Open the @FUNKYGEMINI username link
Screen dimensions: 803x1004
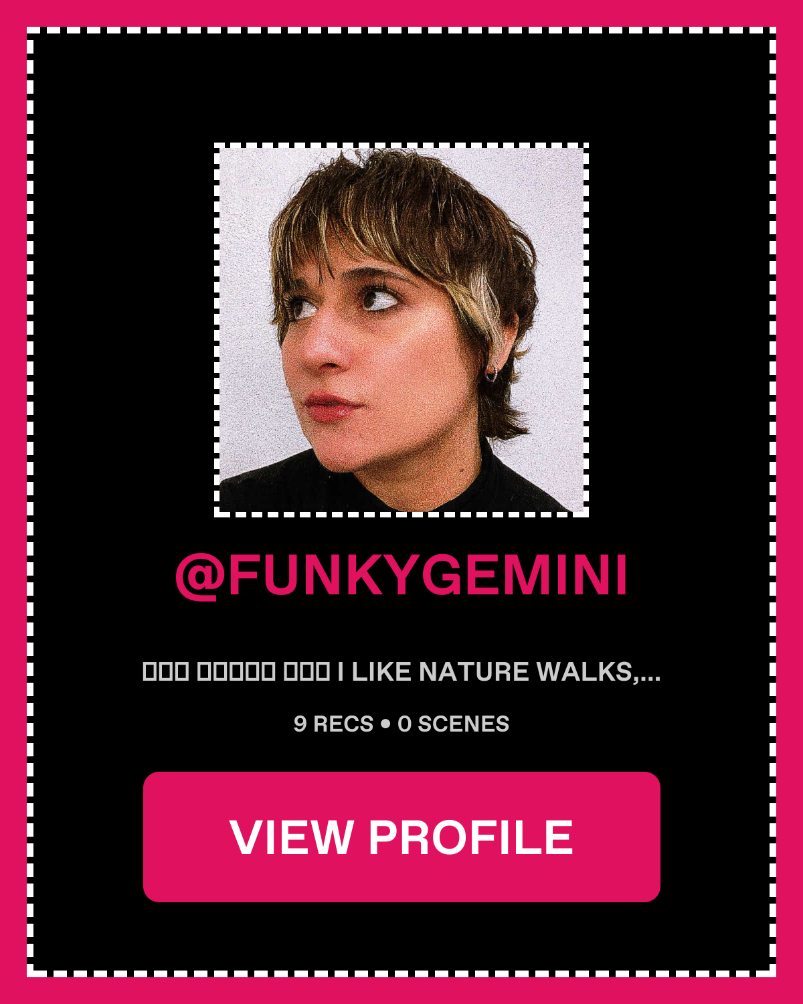point(401,575)
